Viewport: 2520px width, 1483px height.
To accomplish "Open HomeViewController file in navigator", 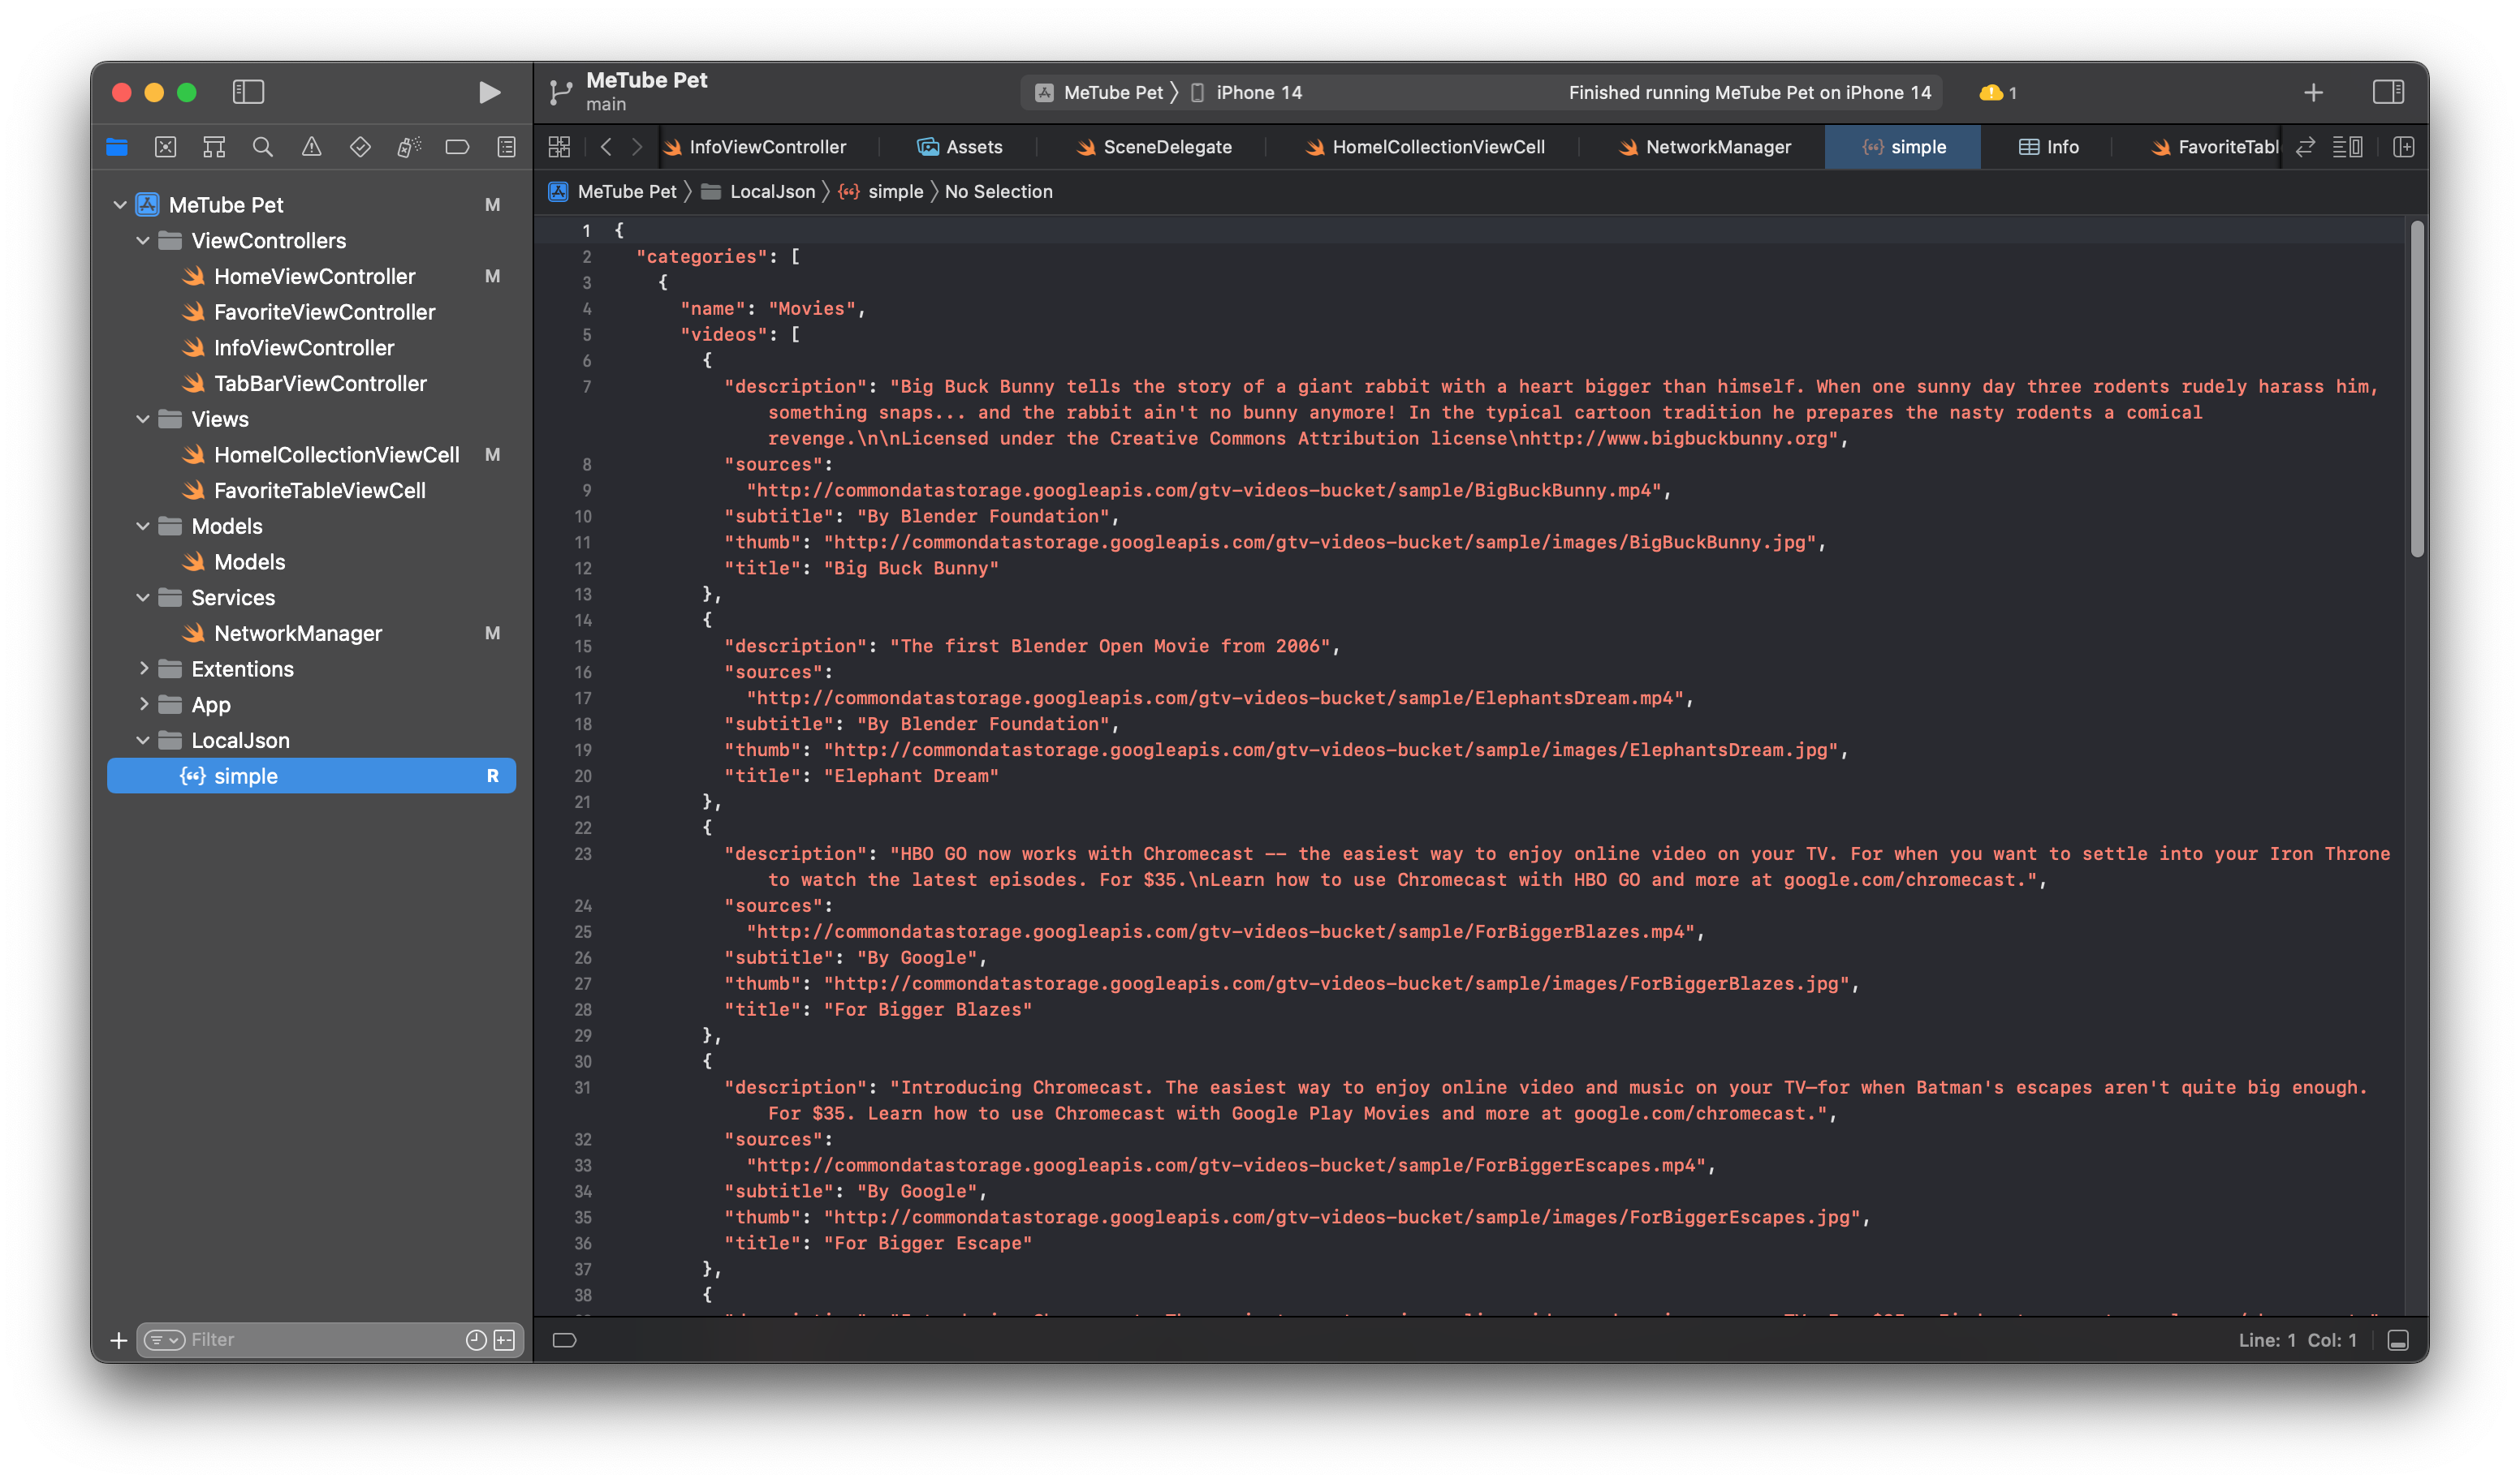I will 314,277.
